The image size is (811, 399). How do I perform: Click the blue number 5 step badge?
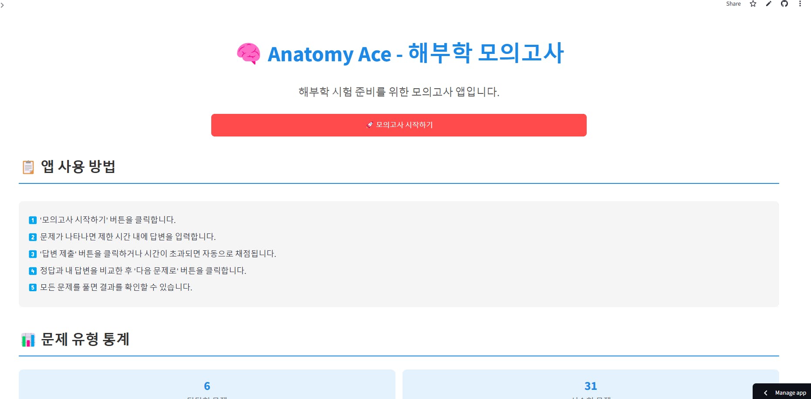click(33, 287)
